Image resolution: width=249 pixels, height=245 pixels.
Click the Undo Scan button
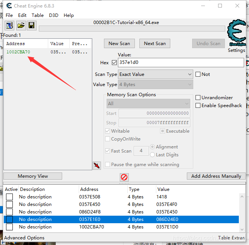click(x=208, y=43)
